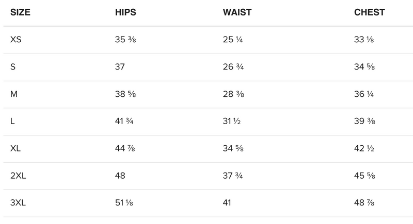Click the 2XL chest value 45 ⅝
413x224 pixels.
click(x=365, y=176)
